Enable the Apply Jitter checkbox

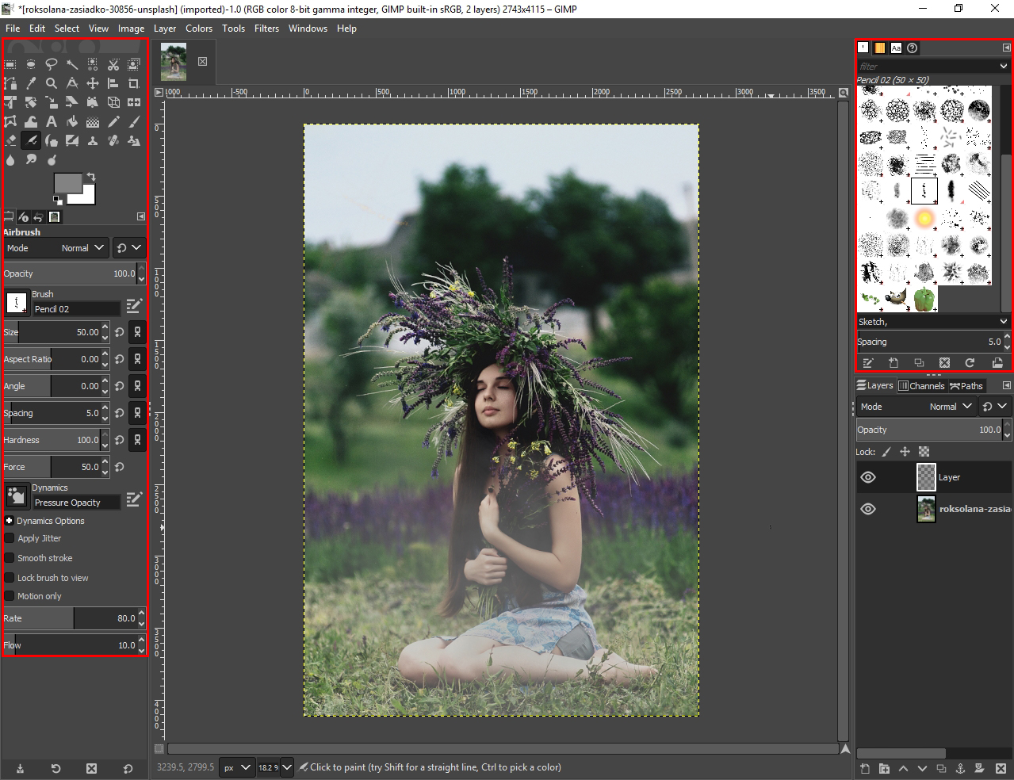click(10, 538)
